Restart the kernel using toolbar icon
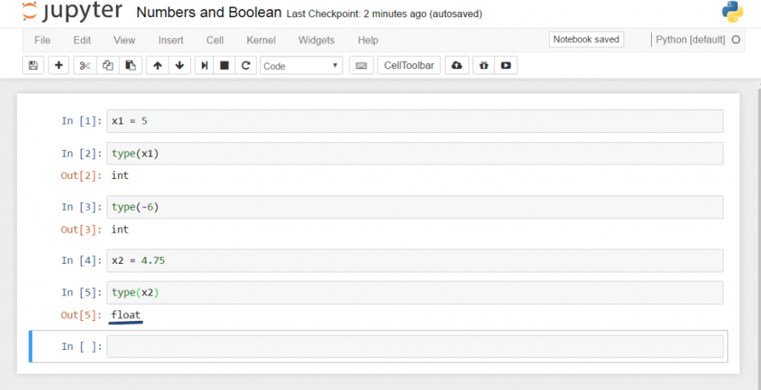The width and height of the screenshot is (761, 390). pos(246,65)
